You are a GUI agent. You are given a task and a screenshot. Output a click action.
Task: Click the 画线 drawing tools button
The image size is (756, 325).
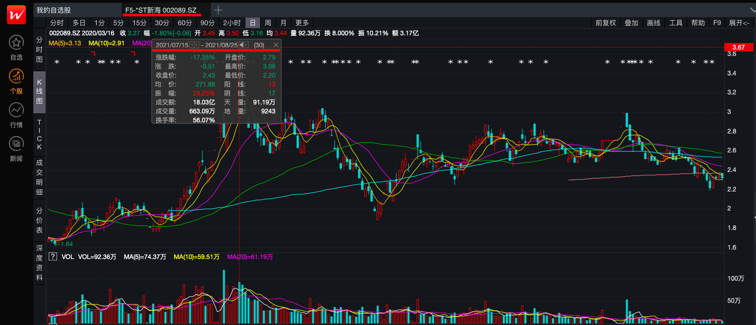(653, 23)
